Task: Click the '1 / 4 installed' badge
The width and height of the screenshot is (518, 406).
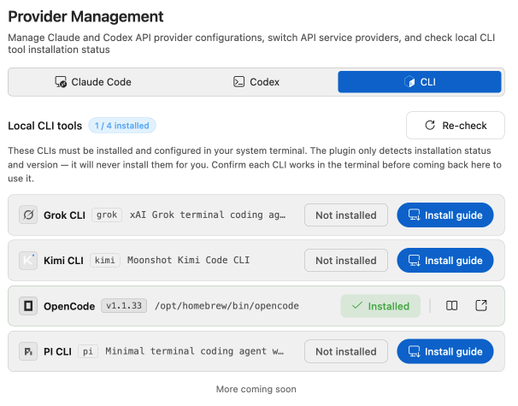Action: point(122,126)
